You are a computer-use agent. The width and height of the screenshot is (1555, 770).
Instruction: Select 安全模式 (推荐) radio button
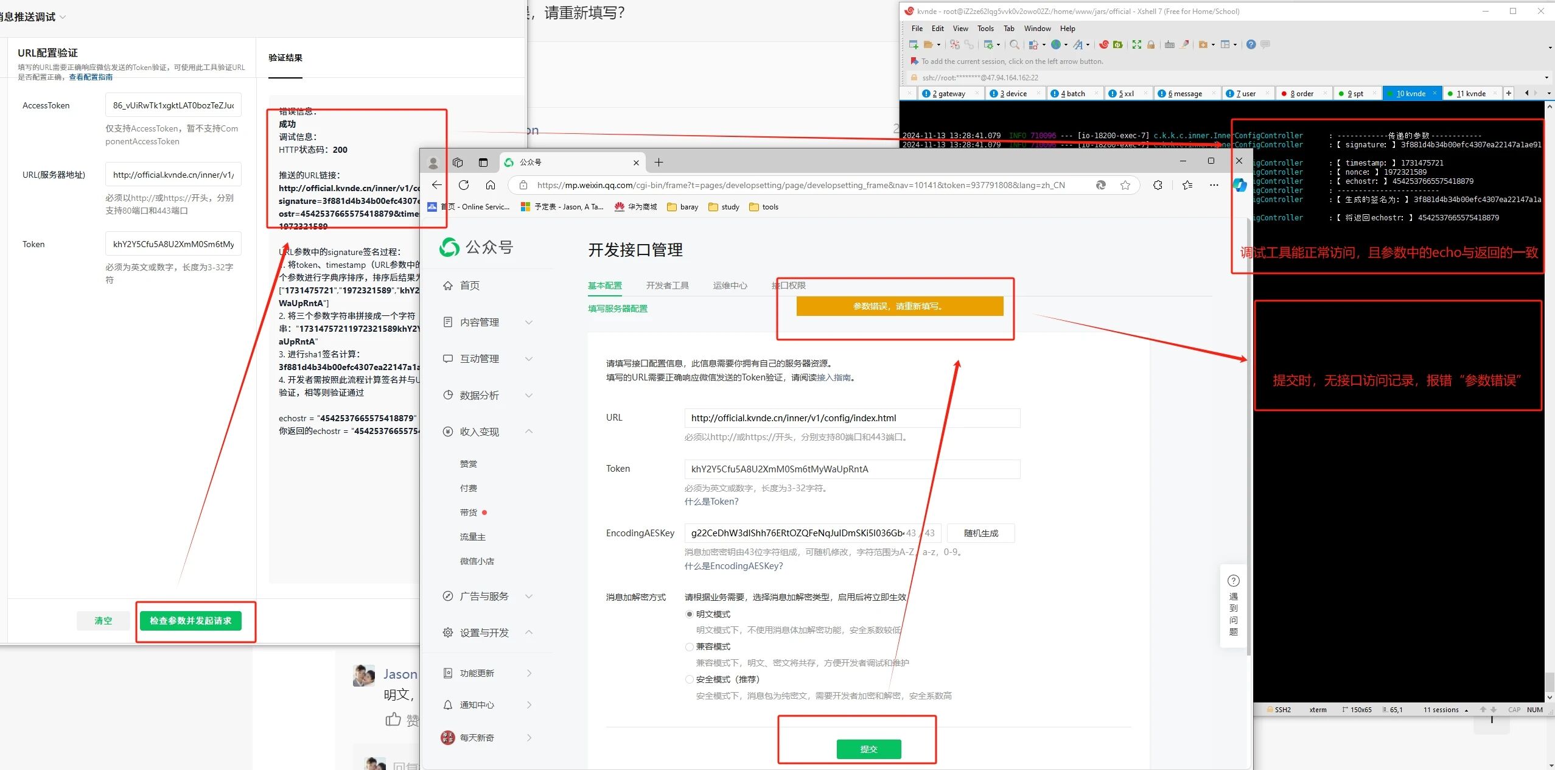pos(690,679)
